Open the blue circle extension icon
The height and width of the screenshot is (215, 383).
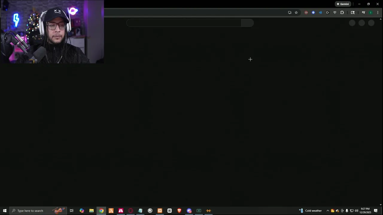point(313,13)
